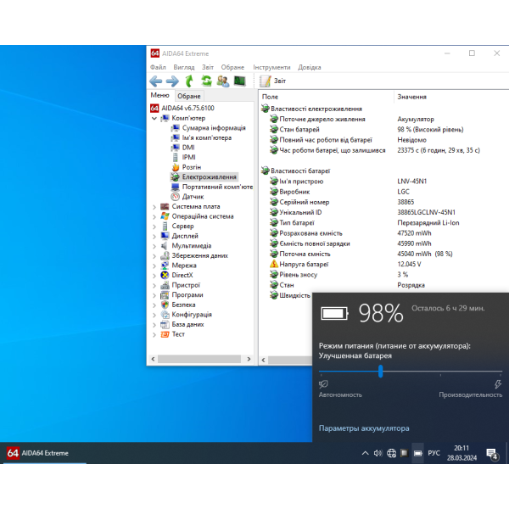The image size is (509, 509).
Task: Click the Тест icon in the tree
Action: click(x=165, y=334)
